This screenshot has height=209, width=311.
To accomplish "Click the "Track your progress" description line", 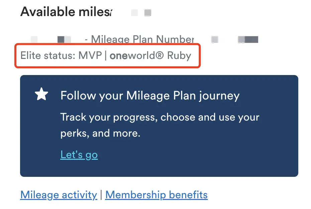I will [160, 118].
